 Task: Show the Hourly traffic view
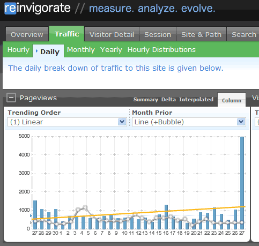(18, 50)
